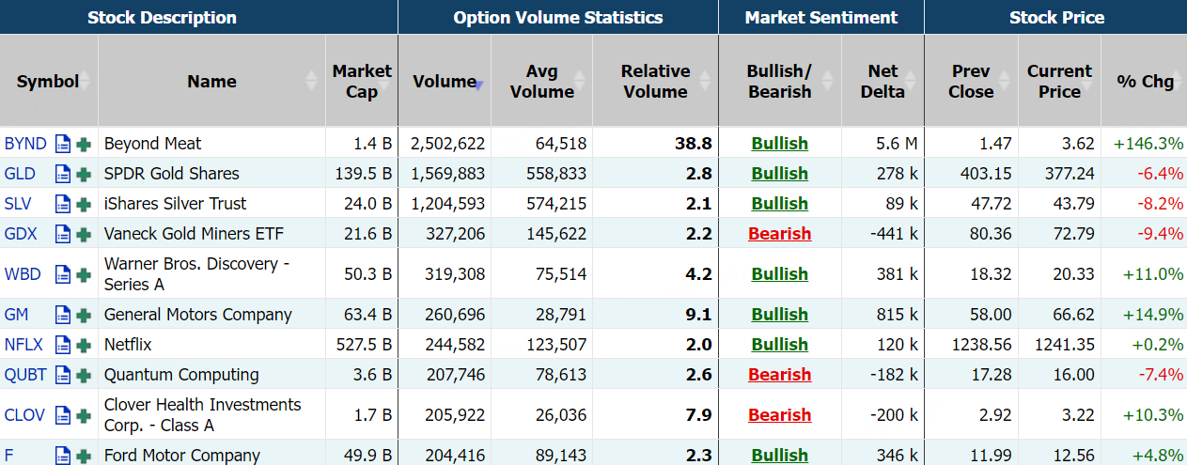
Task: Click the green plus icon for GLD
Action: [84, 175]
